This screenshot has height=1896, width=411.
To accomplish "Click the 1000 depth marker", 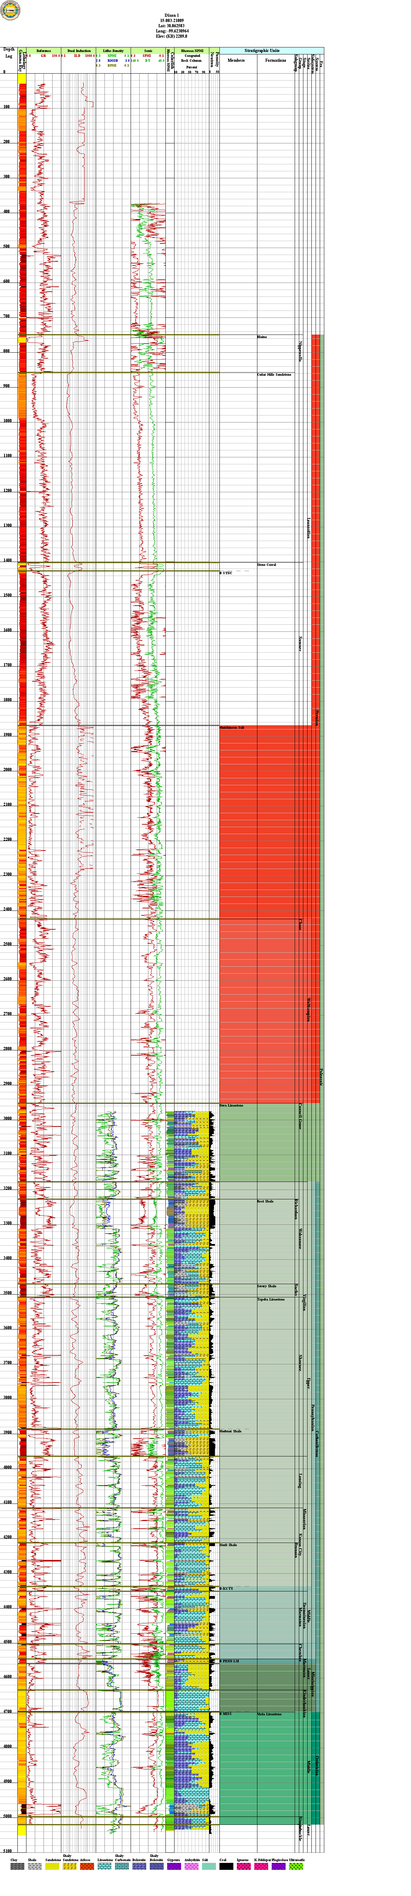I will 7,421.
